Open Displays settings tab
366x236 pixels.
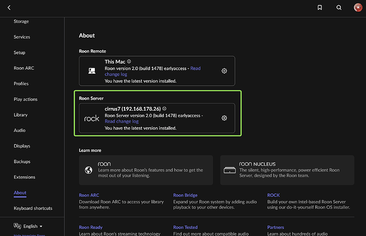coord(22,146)
